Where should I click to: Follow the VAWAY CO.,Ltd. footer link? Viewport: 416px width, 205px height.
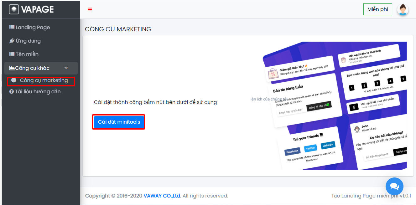tap(162, 196)
